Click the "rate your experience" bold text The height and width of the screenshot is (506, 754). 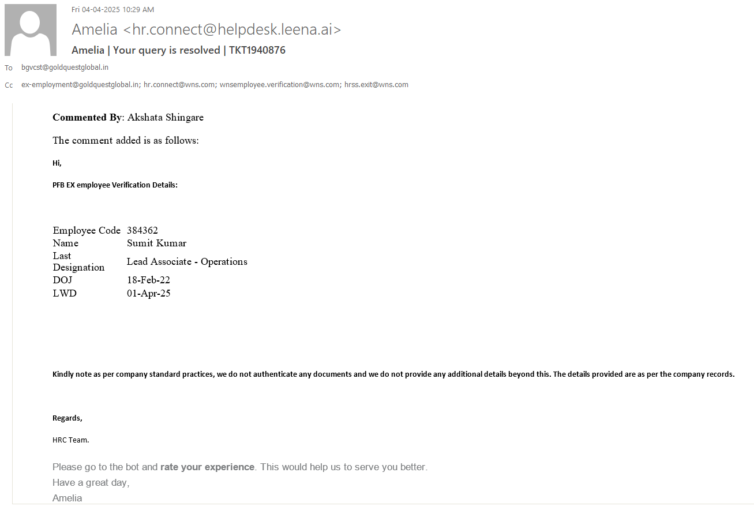(x=207, y=467)
